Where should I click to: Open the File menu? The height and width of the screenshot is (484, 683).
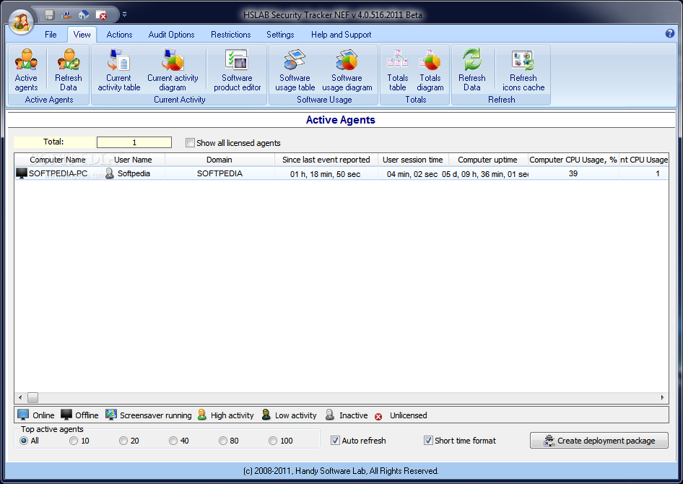coord(51,35)
